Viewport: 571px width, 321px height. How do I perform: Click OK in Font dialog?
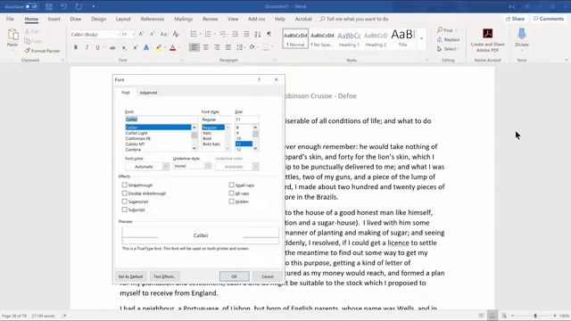234,276
